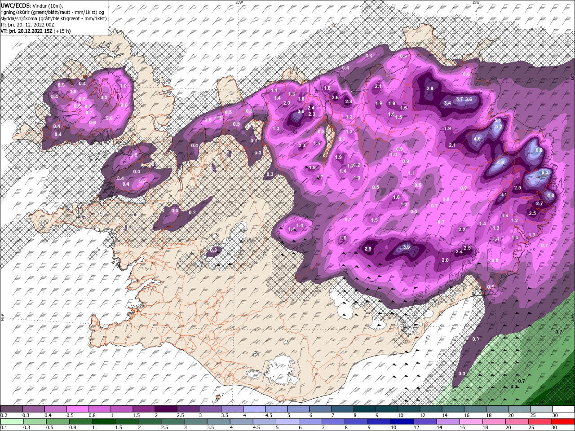Pick dark purple upper swatch starting at 2
The width and height of the screenshot is (575, 431).
tap(165, 409)
